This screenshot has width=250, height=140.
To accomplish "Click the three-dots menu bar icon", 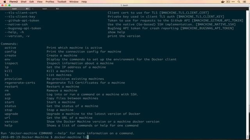I will point(233,2).
